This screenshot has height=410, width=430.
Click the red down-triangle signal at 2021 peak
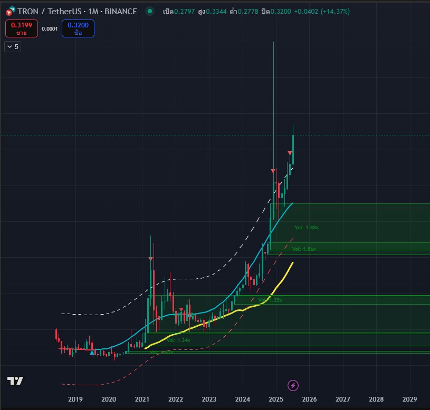pyautogui.click(x=150, y=259)
